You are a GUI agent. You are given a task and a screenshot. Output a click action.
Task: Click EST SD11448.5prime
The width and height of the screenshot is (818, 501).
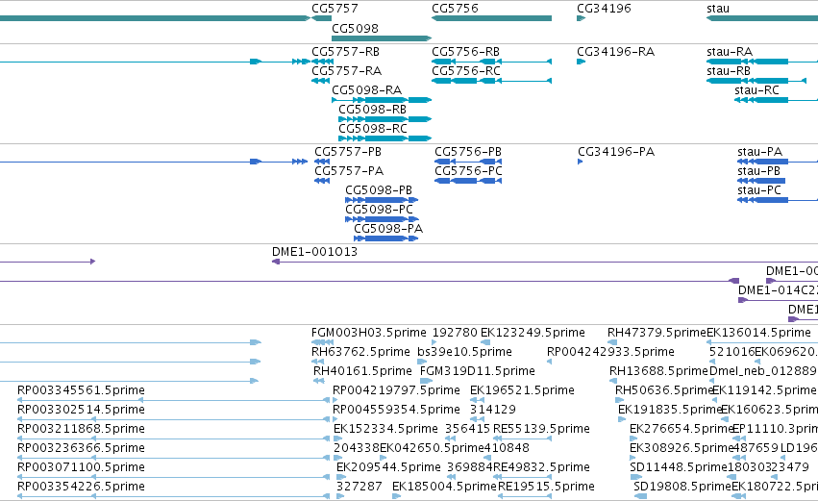pos(679,467)
